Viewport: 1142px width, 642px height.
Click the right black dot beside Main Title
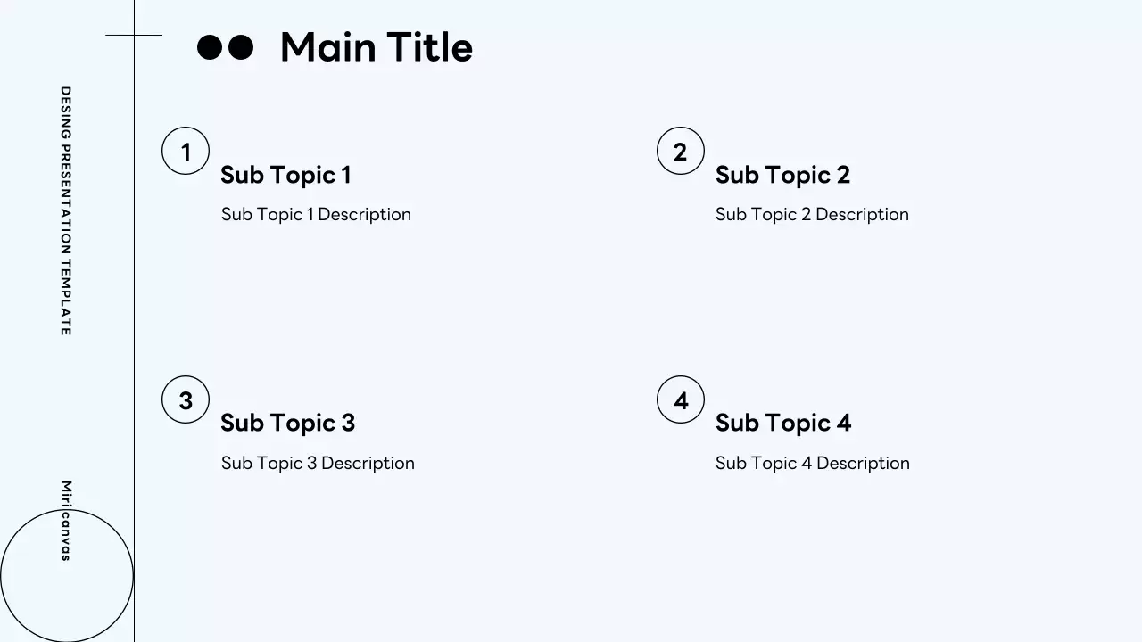(x=242, y=47)
